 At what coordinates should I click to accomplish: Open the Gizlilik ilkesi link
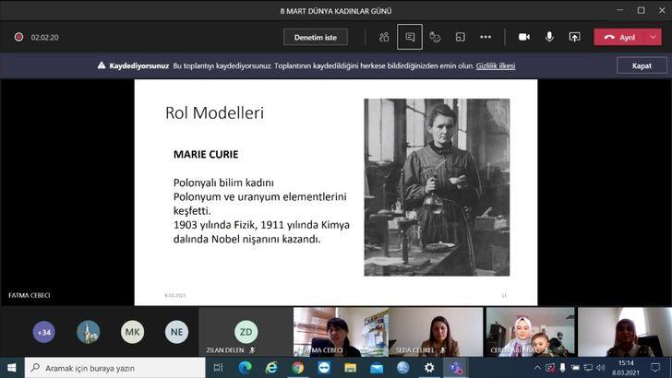(x=496, y=65)
